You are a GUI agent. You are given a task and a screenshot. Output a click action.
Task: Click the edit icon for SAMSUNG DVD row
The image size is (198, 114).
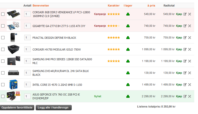185,73
